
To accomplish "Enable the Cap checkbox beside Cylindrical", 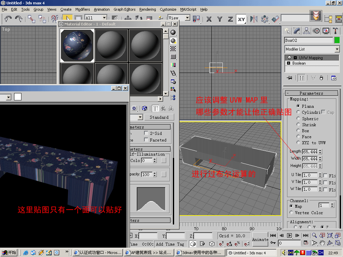I will coord(323,112).
